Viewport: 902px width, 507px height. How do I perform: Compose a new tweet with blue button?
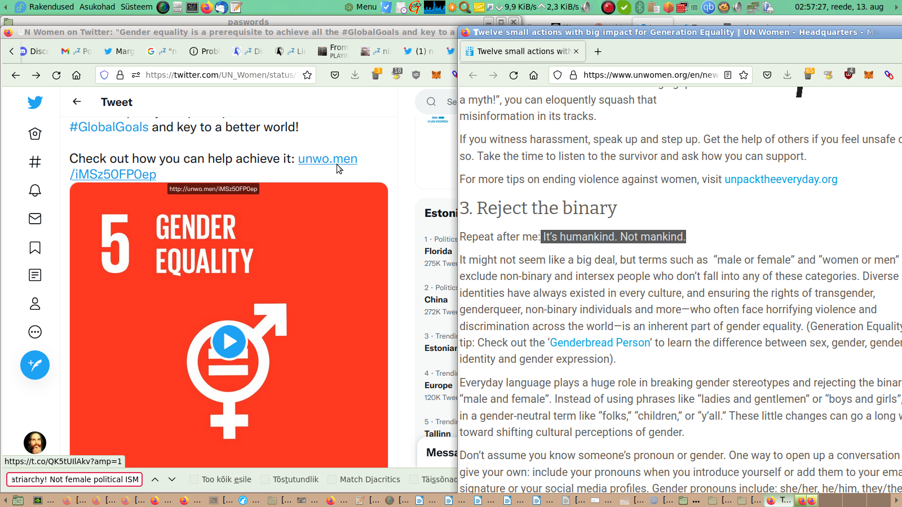pos(35,365)
